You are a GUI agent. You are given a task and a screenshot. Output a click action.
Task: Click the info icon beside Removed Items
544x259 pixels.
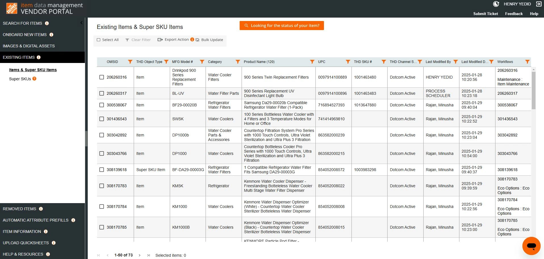pyautogui.click(x=41, y=209)
